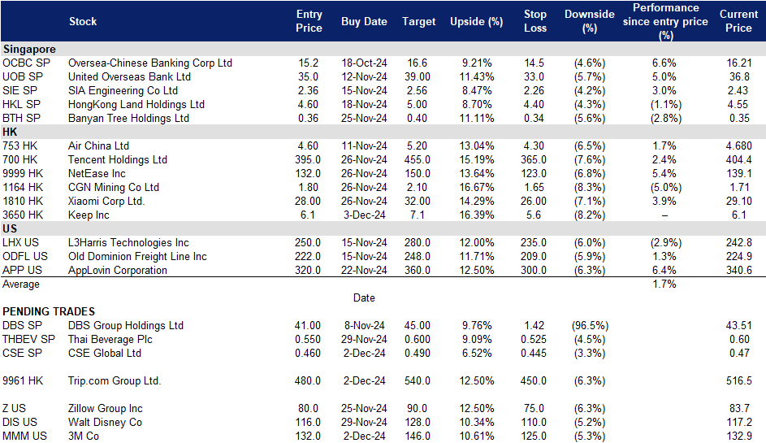This screenshot has width=766, height=443.
Task: Select 'L3Harris Technologies Inc' cell
Action: point(128,242)
